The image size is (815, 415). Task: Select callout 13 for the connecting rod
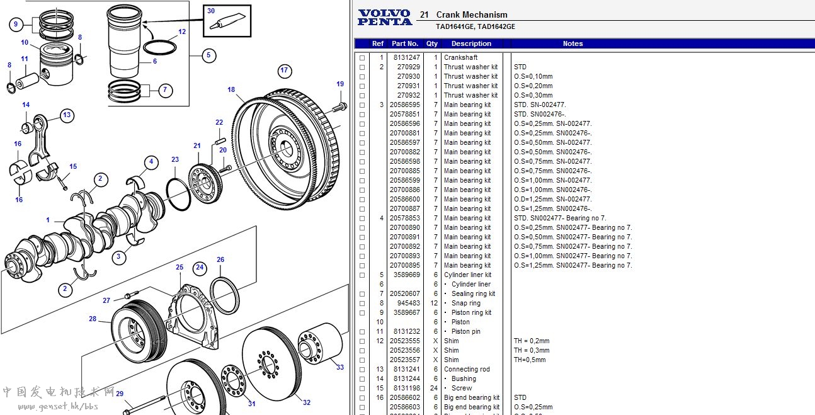click(67, 115)
